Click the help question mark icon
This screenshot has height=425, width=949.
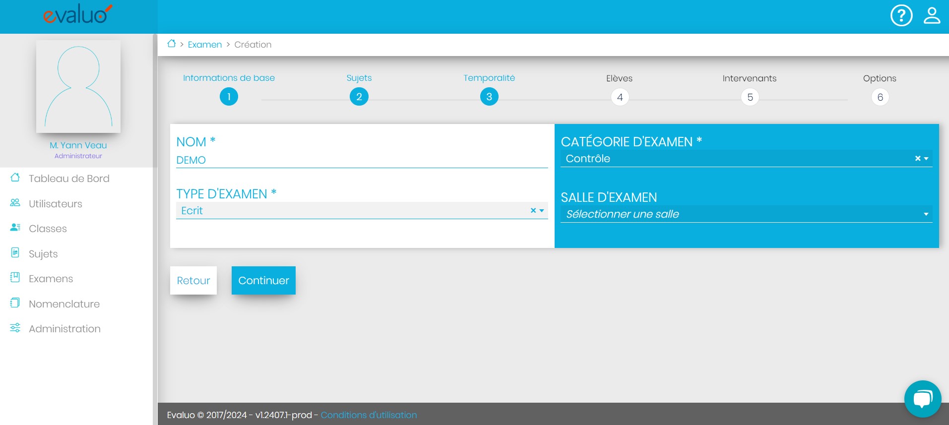901,15
